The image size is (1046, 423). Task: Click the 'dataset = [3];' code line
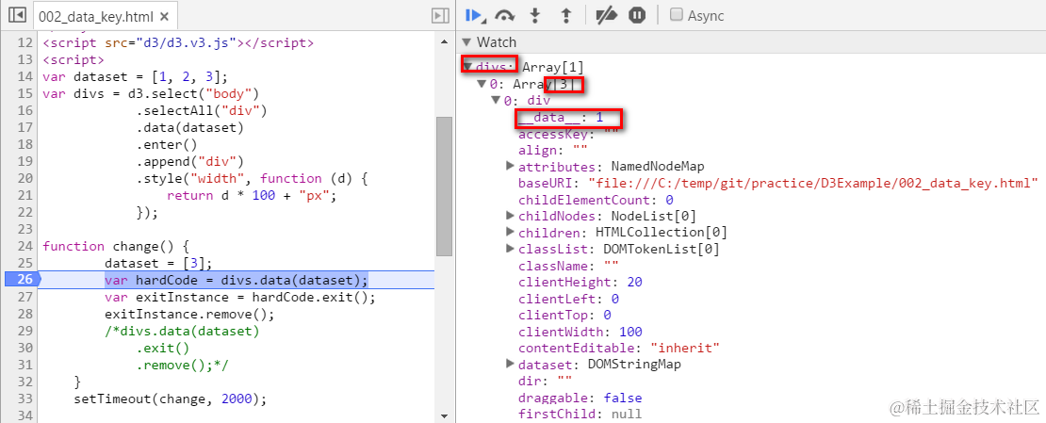(158, 264)
